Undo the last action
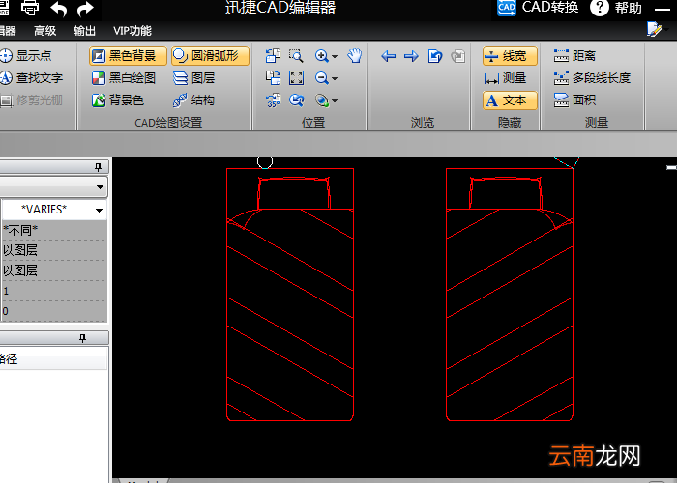677x483 pixels. tap(59, 9)
